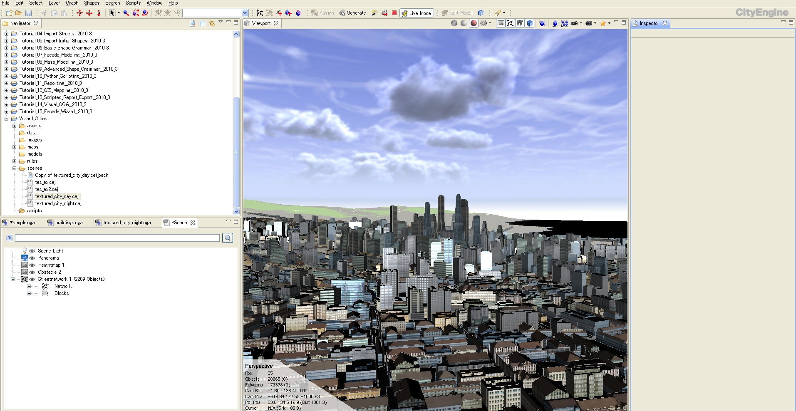
Task: Click the Edit Model button
Action: pyautogui.click(x=457, y=13)
